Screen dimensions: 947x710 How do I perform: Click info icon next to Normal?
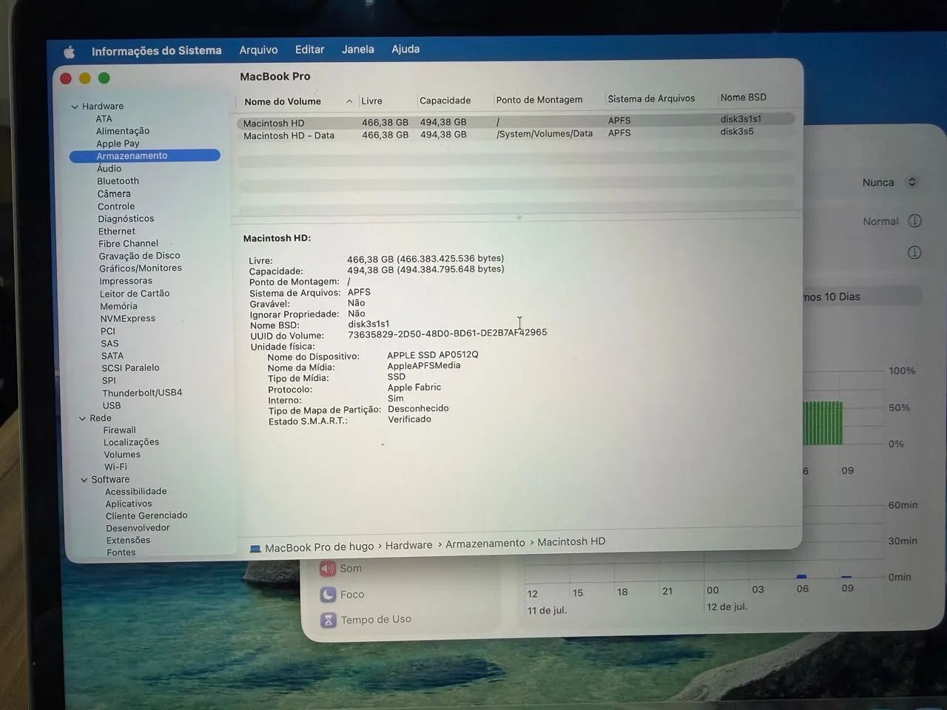914,221
